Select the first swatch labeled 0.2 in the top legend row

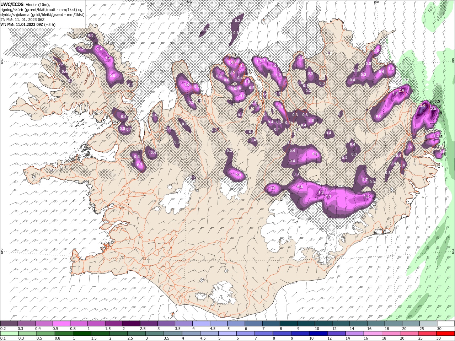[9, 323]
